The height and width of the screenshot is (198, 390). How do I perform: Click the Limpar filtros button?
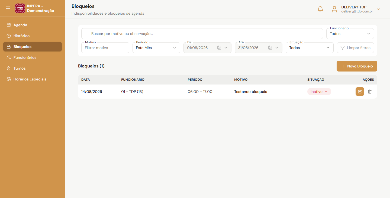[356, 48]
